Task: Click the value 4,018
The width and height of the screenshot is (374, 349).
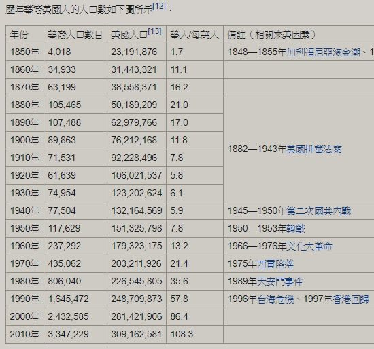Action: coord(59,52)
